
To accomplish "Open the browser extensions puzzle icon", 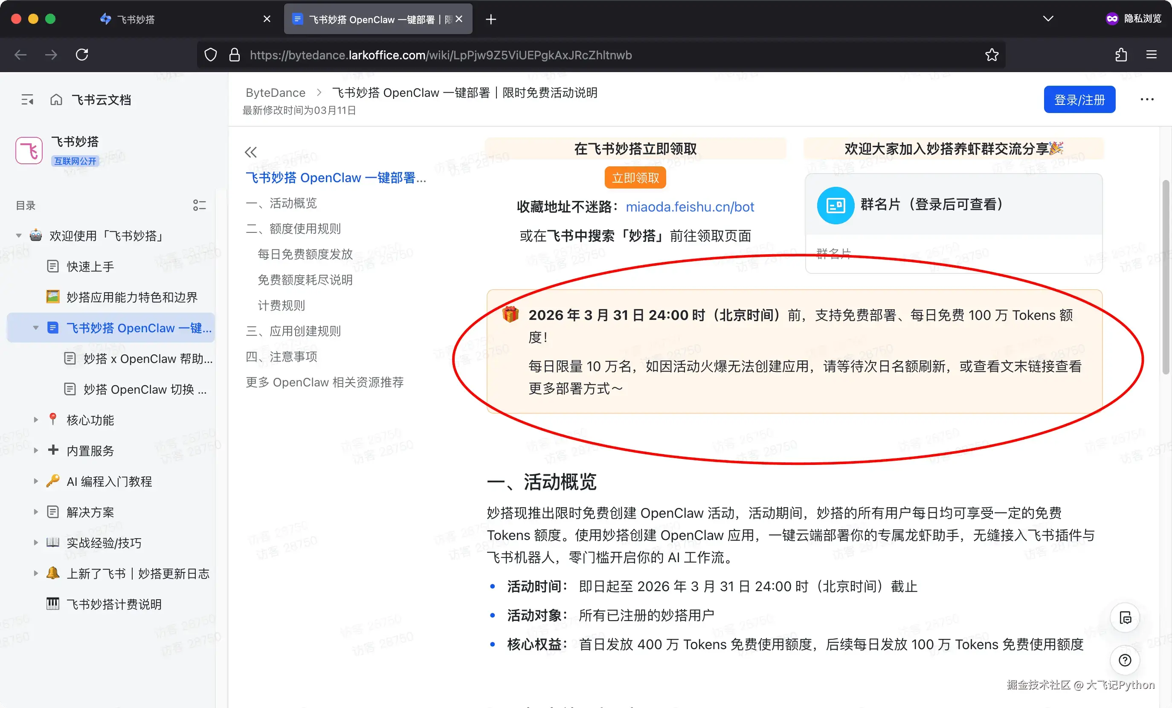I will tap(1121, 55).
